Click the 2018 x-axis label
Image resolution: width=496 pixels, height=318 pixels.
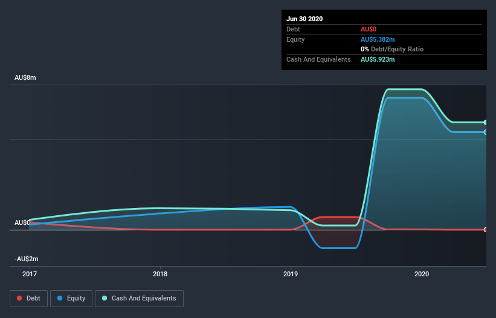coord(160,274)
